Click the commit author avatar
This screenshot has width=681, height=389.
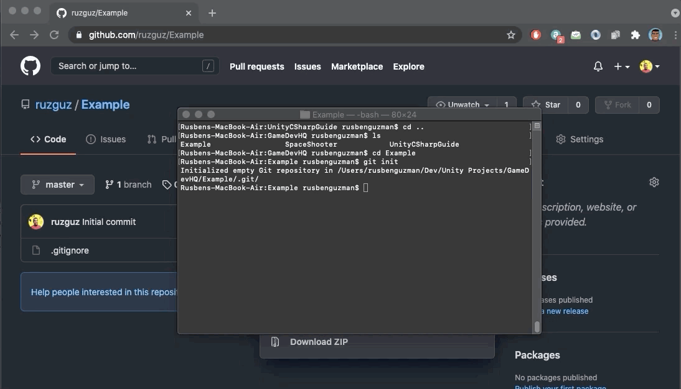click(36, 222)
